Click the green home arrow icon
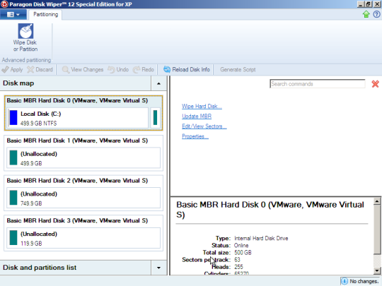 366,14
